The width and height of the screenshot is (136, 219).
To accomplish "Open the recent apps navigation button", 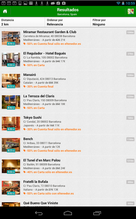I will (x=97, y=213).
